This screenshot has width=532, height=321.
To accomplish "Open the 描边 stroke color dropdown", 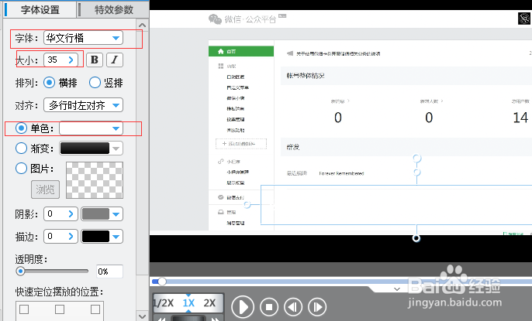I will (116, 237).
